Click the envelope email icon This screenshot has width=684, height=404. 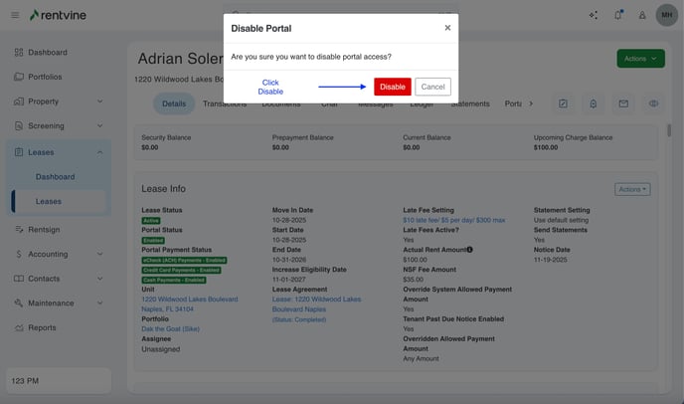623,103
